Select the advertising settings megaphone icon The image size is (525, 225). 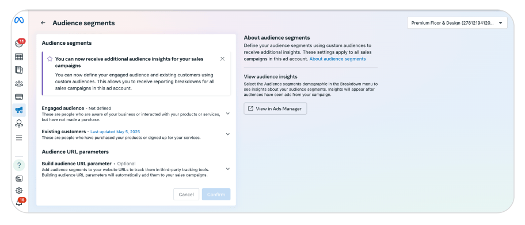pos(19,110)
